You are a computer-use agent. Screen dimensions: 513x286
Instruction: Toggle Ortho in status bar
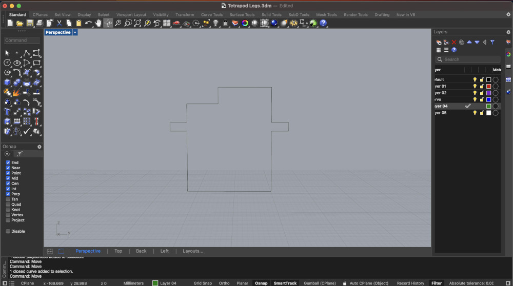tap(224, 283)
